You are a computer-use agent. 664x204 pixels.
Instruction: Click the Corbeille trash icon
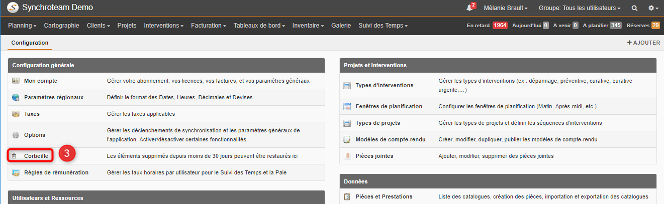14,156
